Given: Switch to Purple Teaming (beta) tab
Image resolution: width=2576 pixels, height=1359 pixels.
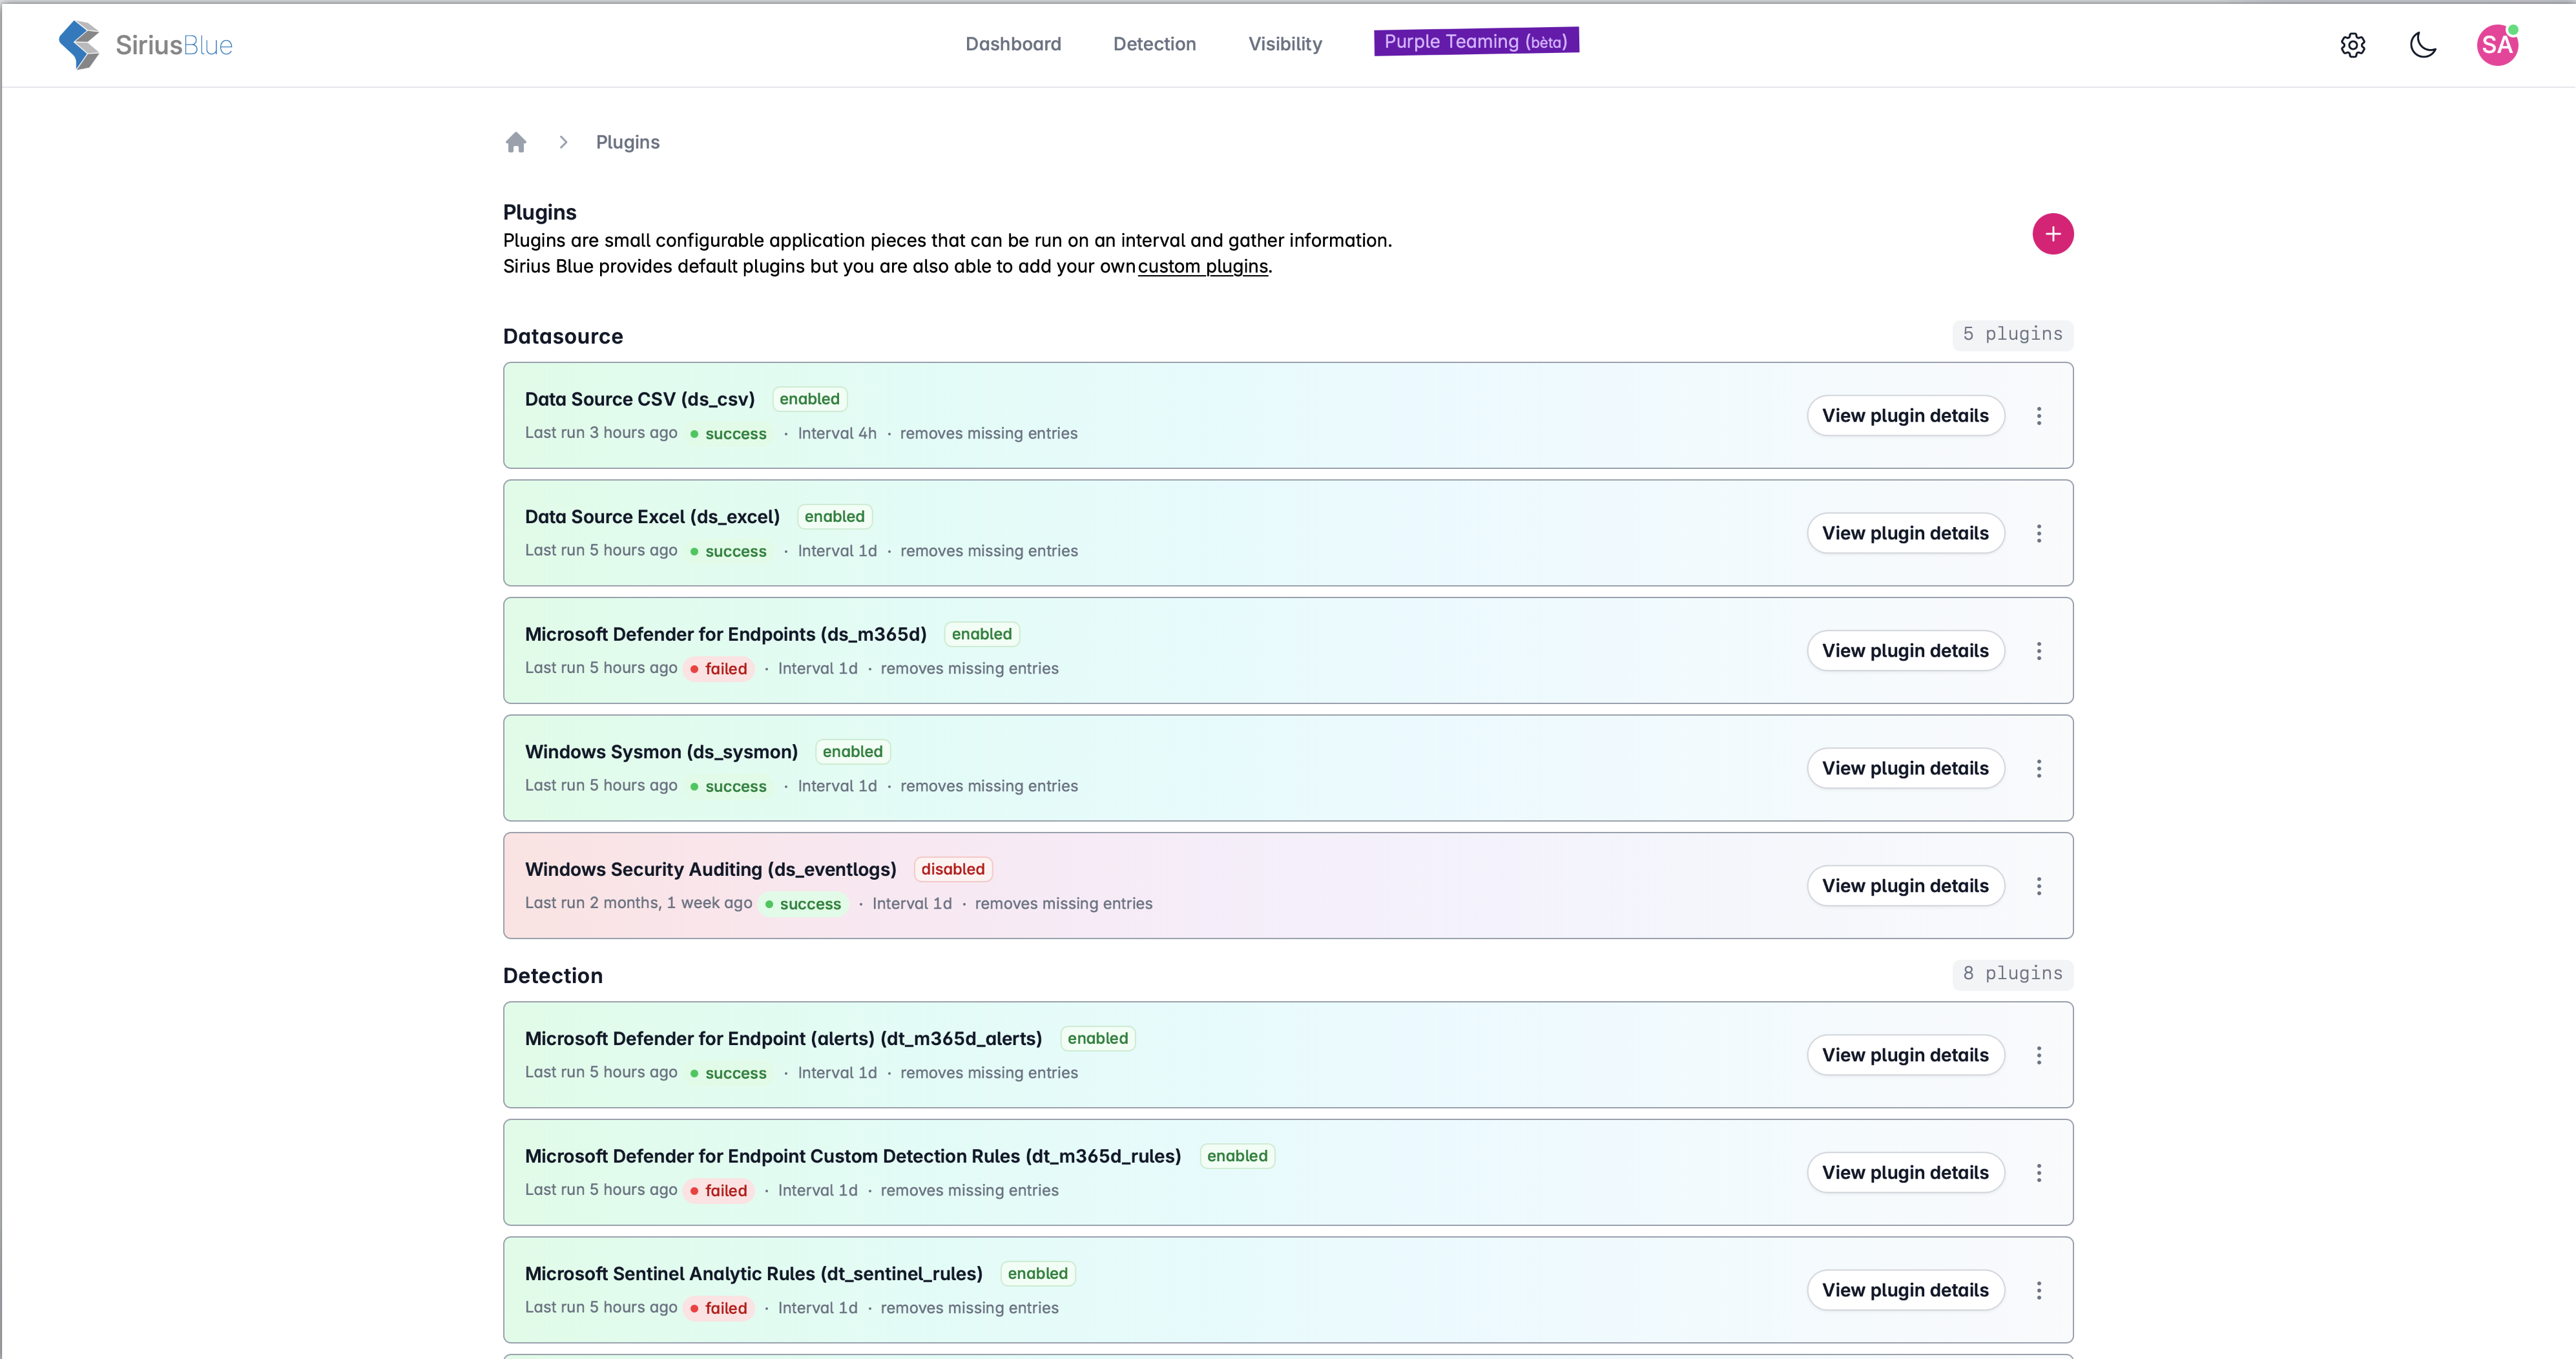Looking at the screenshot, I should point(1476,41).
